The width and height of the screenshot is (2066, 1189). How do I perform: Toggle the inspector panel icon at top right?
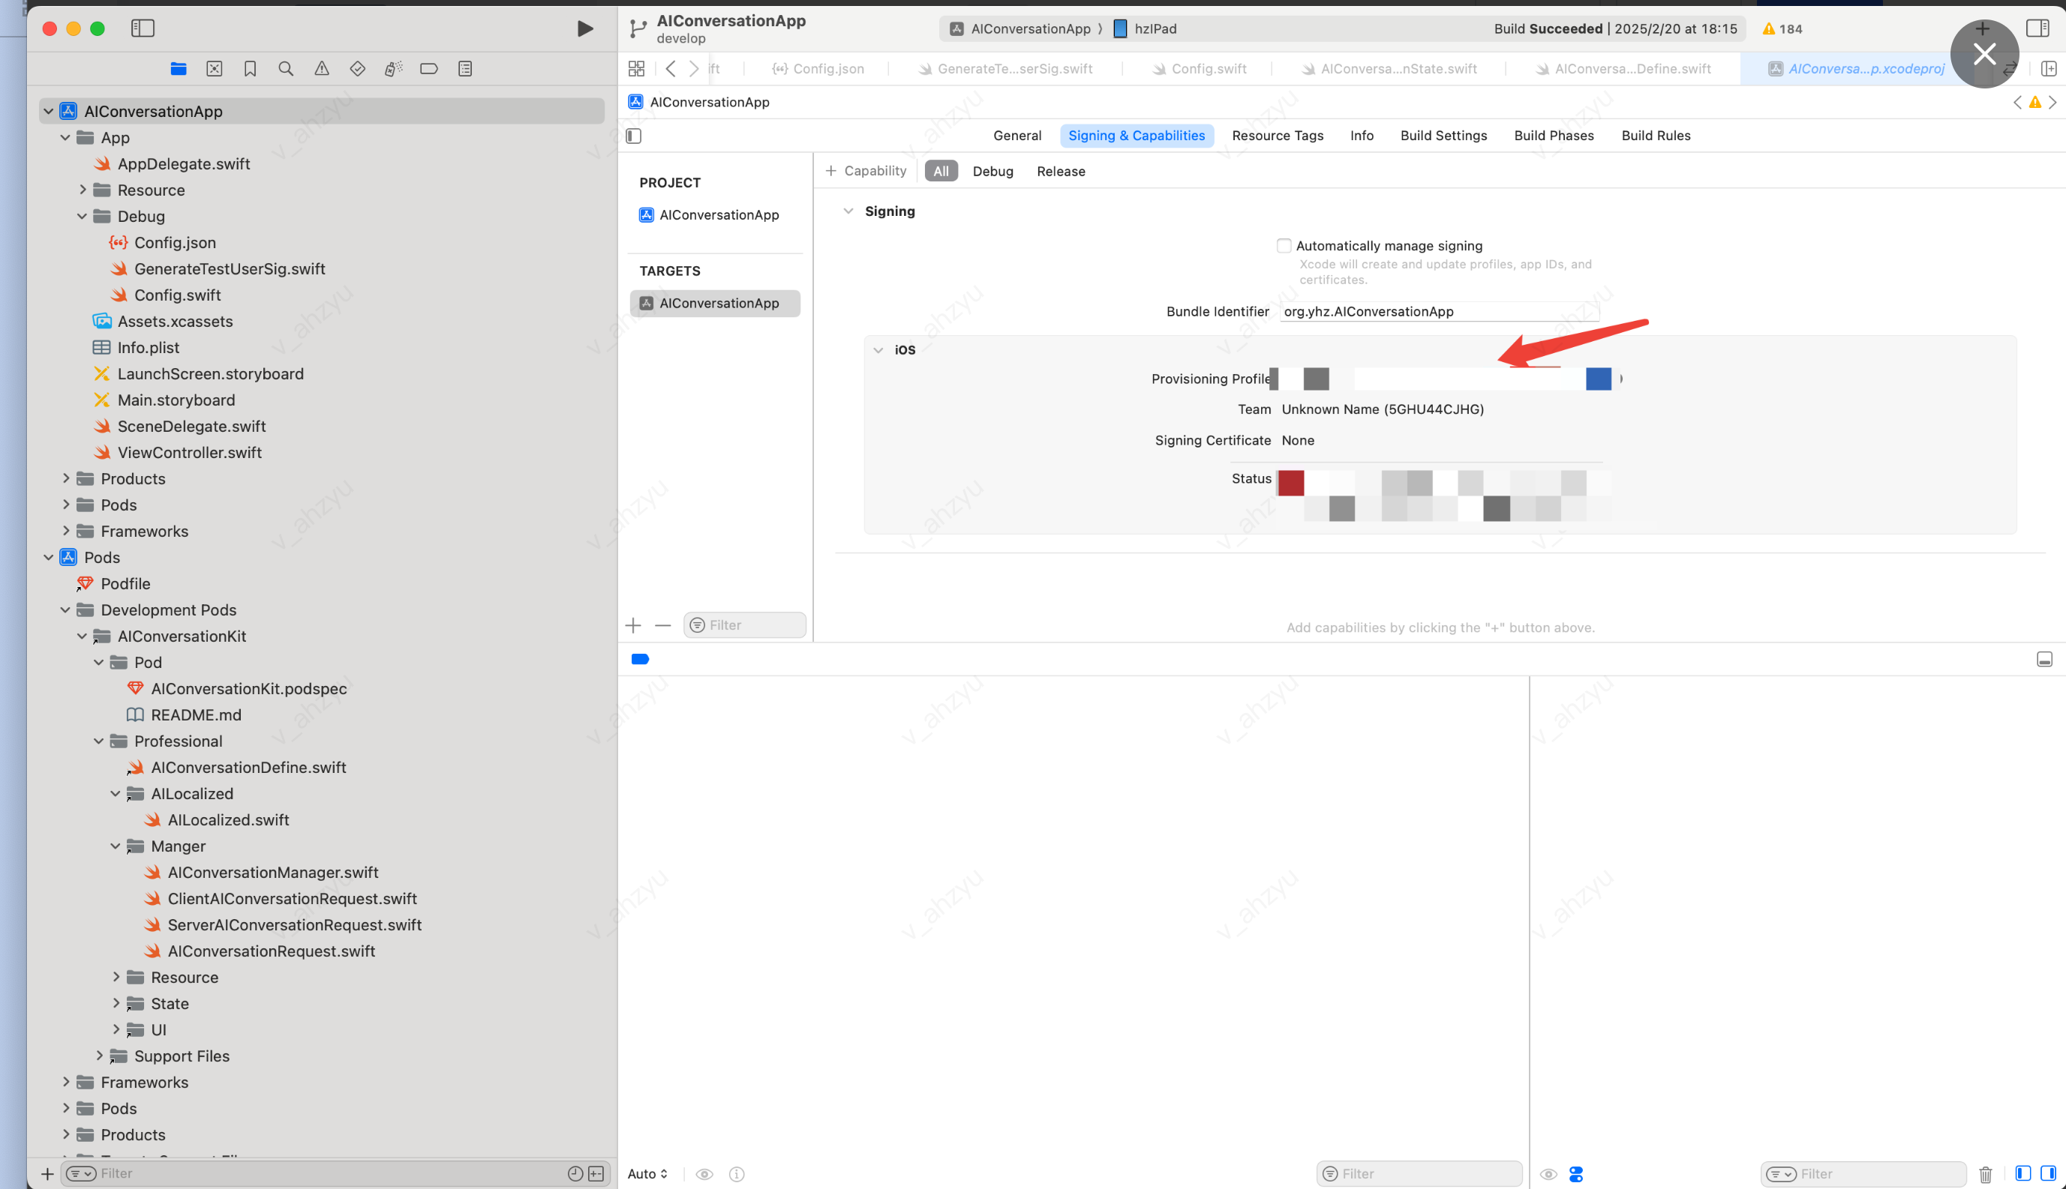[2037, 28]
